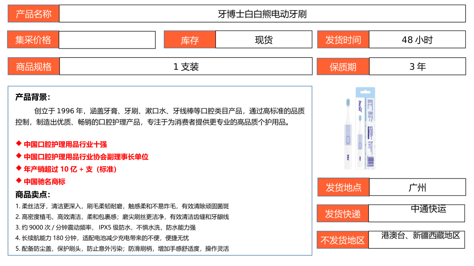The image size is (474, 266).
Task: Click selling point 2 about 高密度植毛
Action: 122,217
